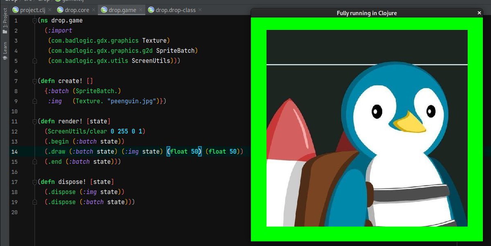The height and width of the screenshot is (246, 491).
Task: Click the "peenguin.jpg" string literal
Action: pyautogui.click(x=132, y=101)
